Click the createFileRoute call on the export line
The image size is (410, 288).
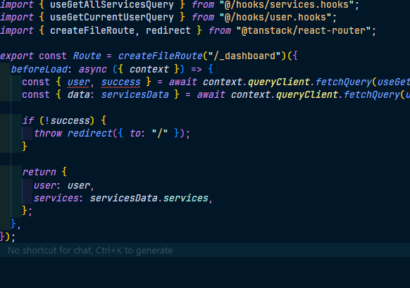click(161, 56)
